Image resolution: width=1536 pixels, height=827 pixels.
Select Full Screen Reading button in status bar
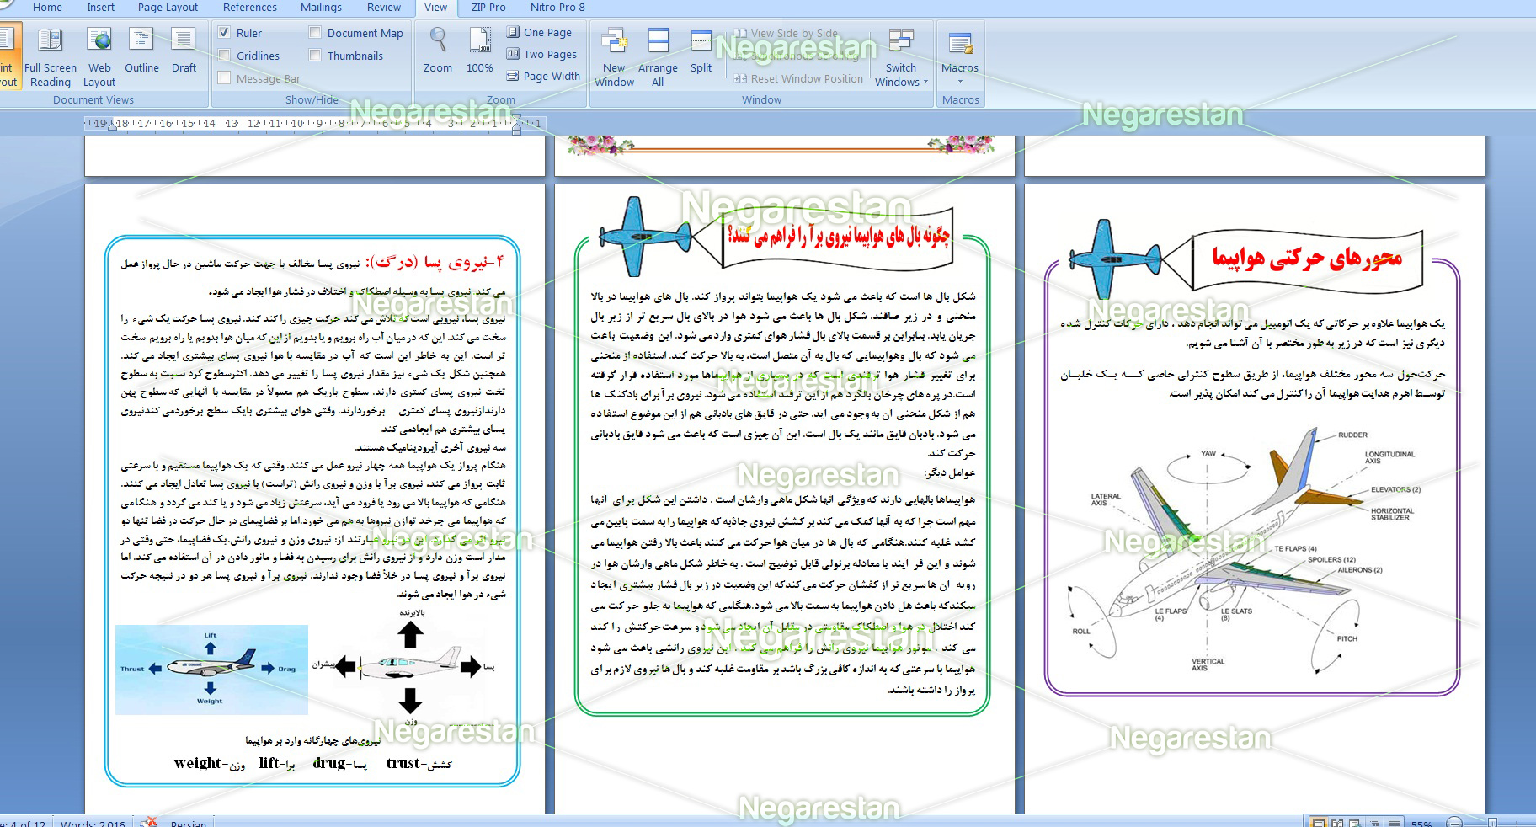click(1336, 823)
